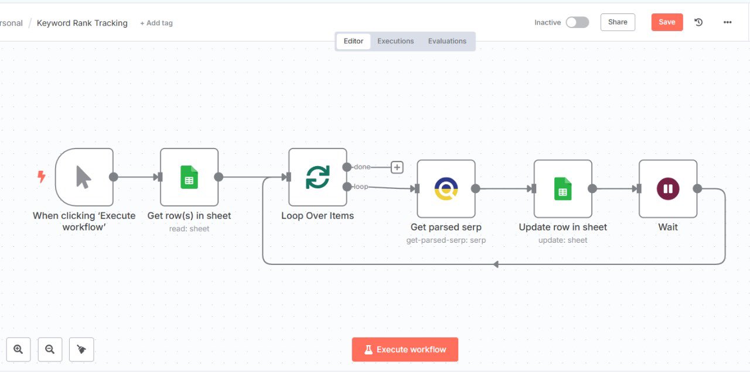Click the Get parsed serp node
This screenshot has width=750, height=372.
pos(445,188)
